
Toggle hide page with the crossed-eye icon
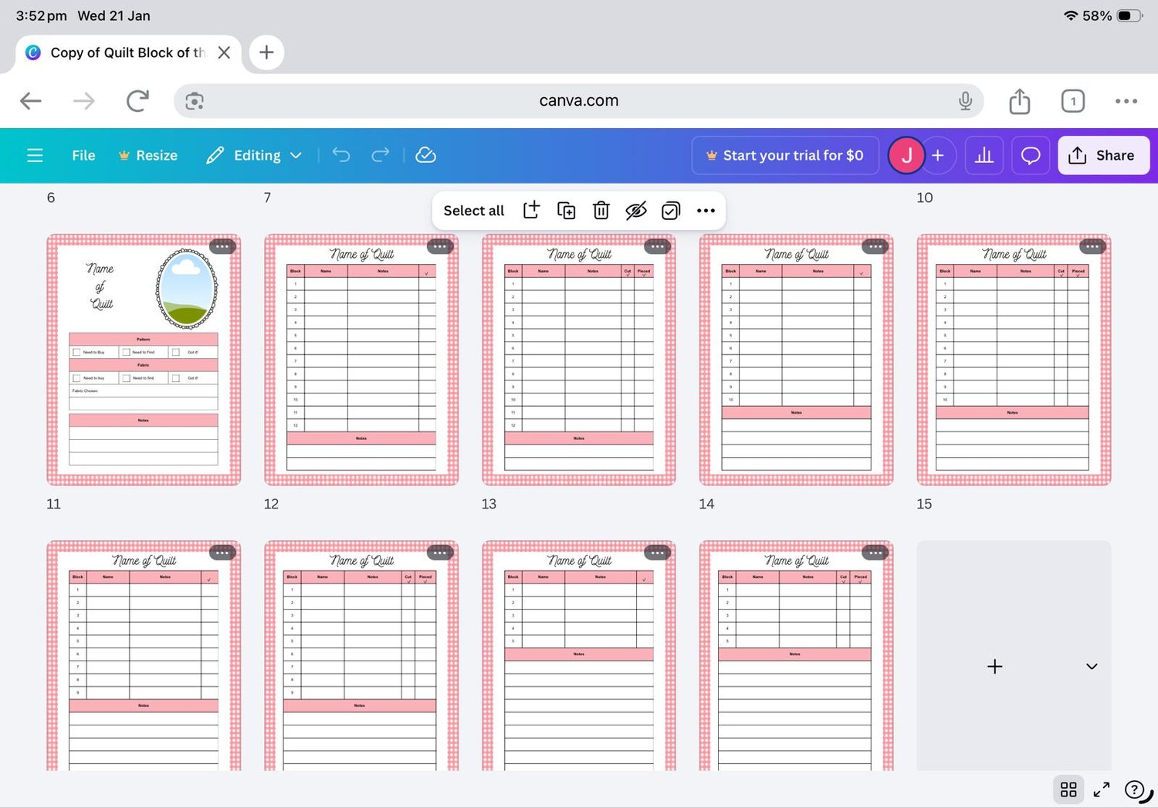[635, 210]
